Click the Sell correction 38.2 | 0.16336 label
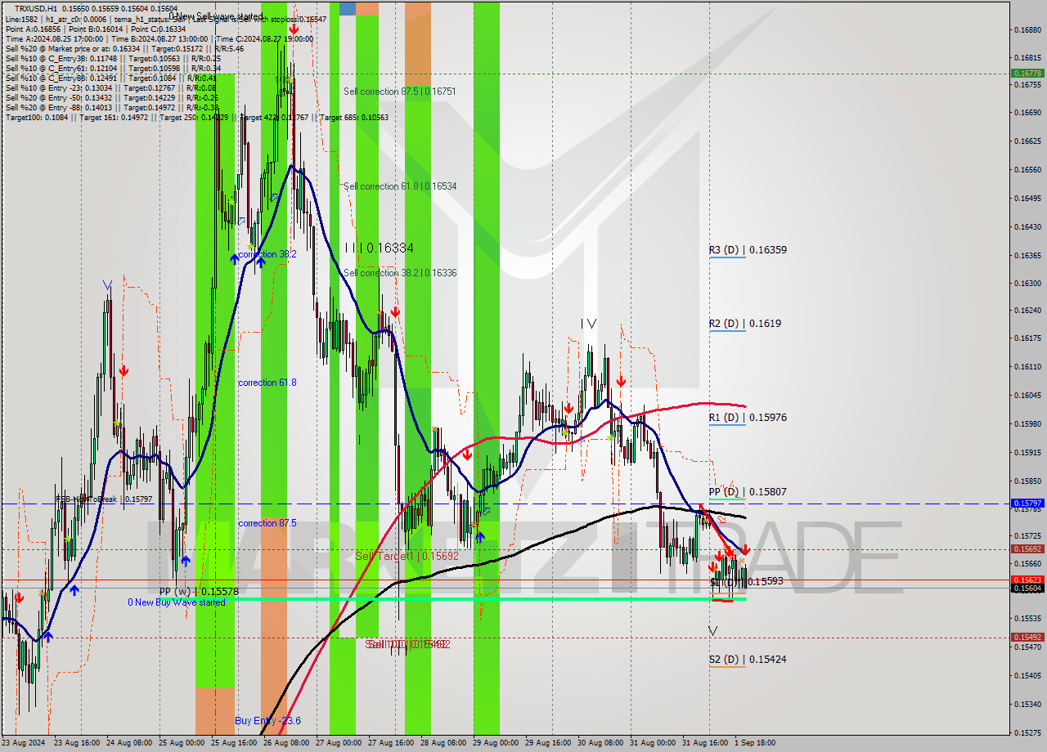Screen dimensions: 1047x752 pyautogui.click(x=400, y=273)
